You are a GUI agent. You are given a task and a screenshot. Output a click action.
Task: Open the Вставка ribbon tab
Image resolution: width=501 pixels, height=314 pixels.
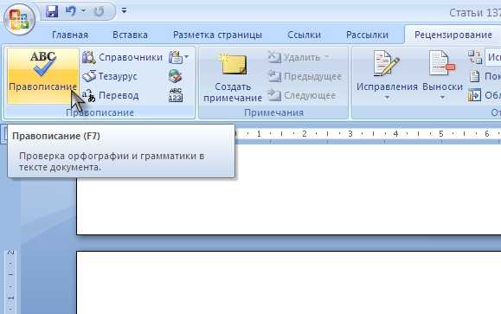click(130, 35)
